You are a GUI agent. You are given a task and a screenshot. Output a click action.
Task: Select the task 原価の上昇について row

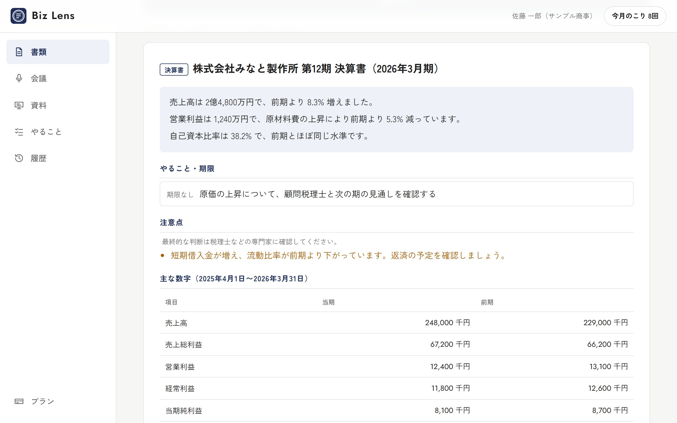tap(396, 194)
